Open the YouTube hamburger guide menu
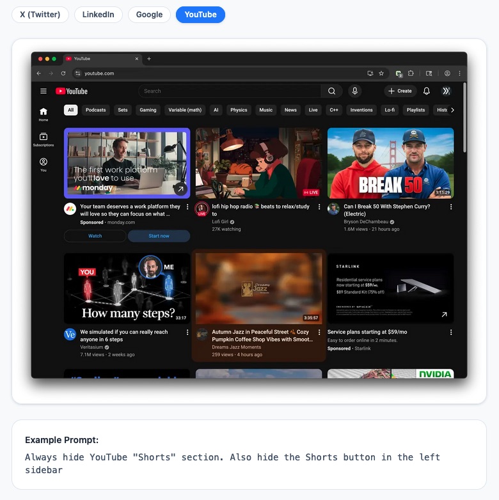This screenshot has height=500, width=499. click(44, 91)
